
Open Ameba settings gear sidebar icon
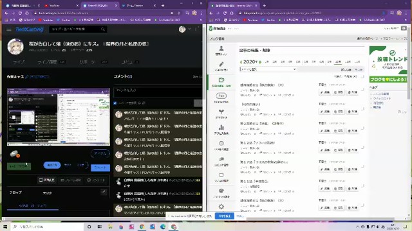coord(221,207)
